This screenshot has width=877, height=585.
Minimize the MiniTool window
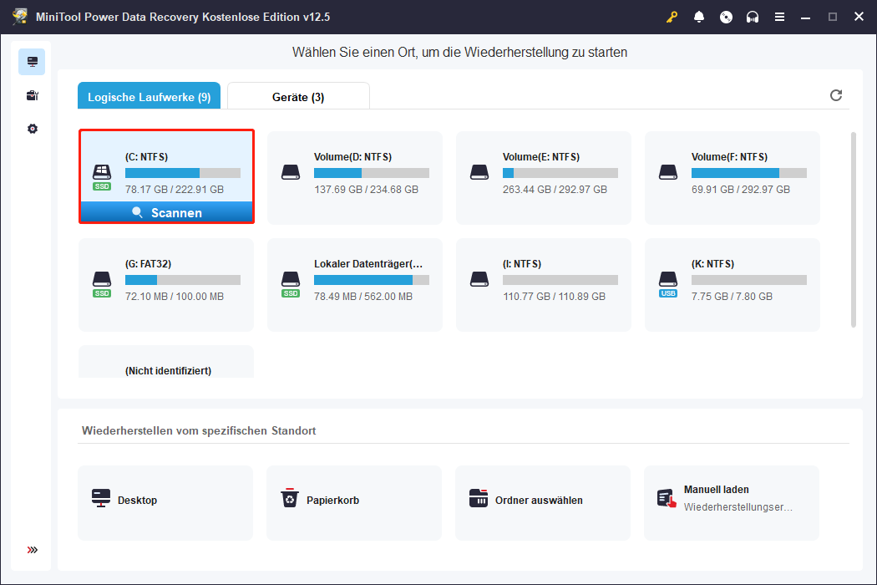(x=805, y=17)
